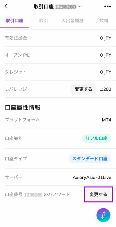Select the 手数料 tab
This screenshot has height=227, width=116.
point(101,21)
